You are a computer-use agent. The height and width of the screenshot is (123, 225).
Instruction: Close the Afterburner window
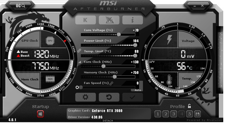202,6
